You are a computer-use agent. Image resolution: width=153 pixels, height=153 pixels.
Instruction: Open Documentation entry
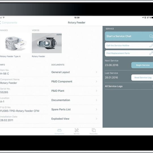75,100
